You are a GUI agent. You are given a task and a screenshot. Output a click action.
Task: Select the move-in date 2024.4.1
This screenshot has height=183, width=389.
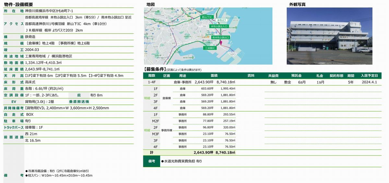[370, 82]
